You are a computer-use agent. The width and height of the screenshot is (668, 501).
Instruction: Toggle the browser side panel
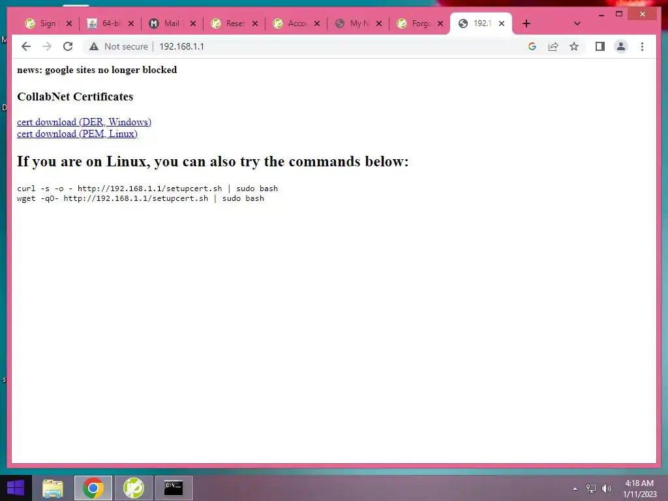[600, 46]
